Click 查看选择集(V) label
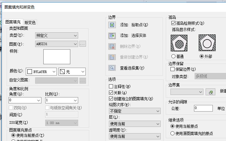 point(132,68)
